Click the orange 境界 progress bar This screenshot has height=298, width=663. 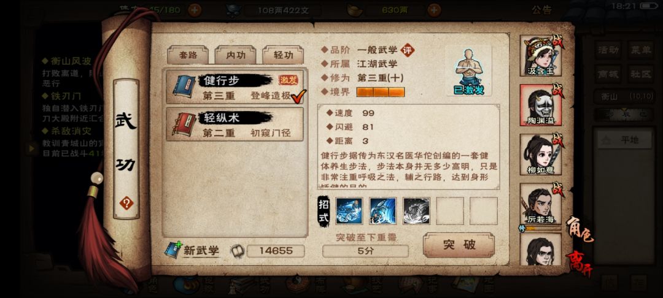tap(381, 92)
